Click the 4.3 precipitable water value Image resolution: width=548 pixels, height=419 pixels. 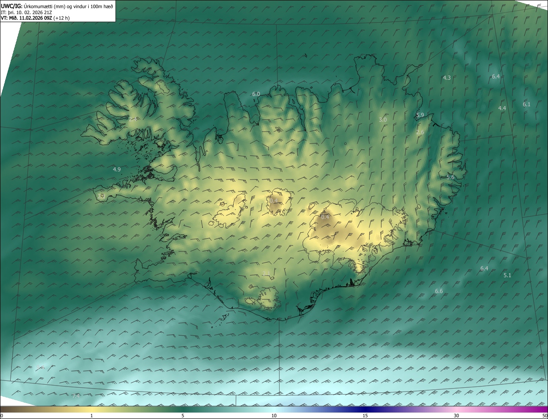(x=447, y=78)
